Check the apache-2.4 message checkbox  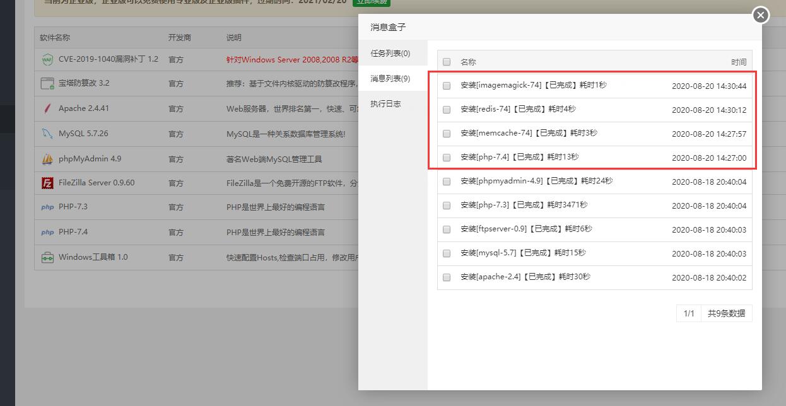coord(447,277)
